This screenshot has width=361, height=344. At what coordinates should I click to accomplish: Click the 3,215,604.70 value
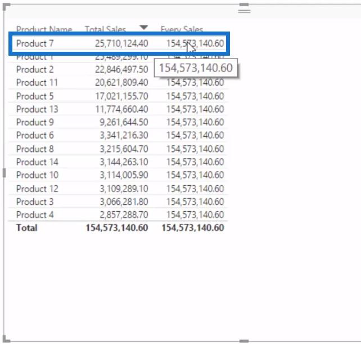[124, 149]
